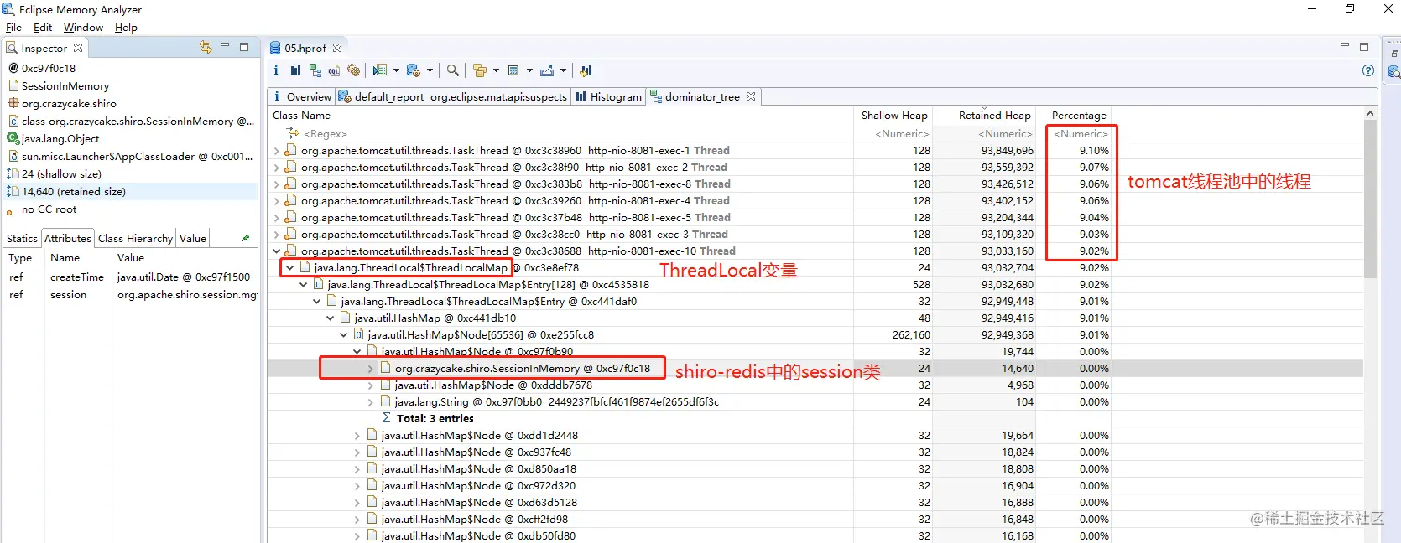Switch to the Histogram tab

point(608,96)
